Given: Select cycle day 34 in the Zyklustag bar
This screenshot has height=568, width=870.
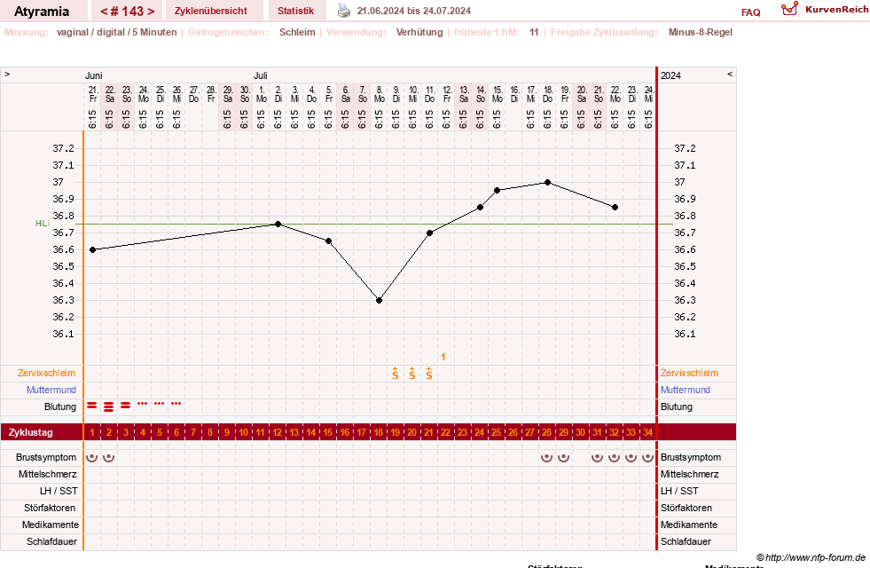Looking at the screenshot, I should 647,432.
